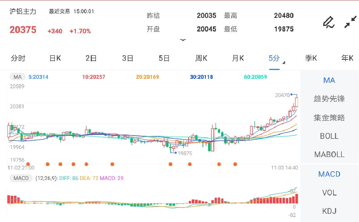The width and height of the screenshot is (359, 222).
Task: Open the 5分 period dropdown triangle
Action: (284, 63)
